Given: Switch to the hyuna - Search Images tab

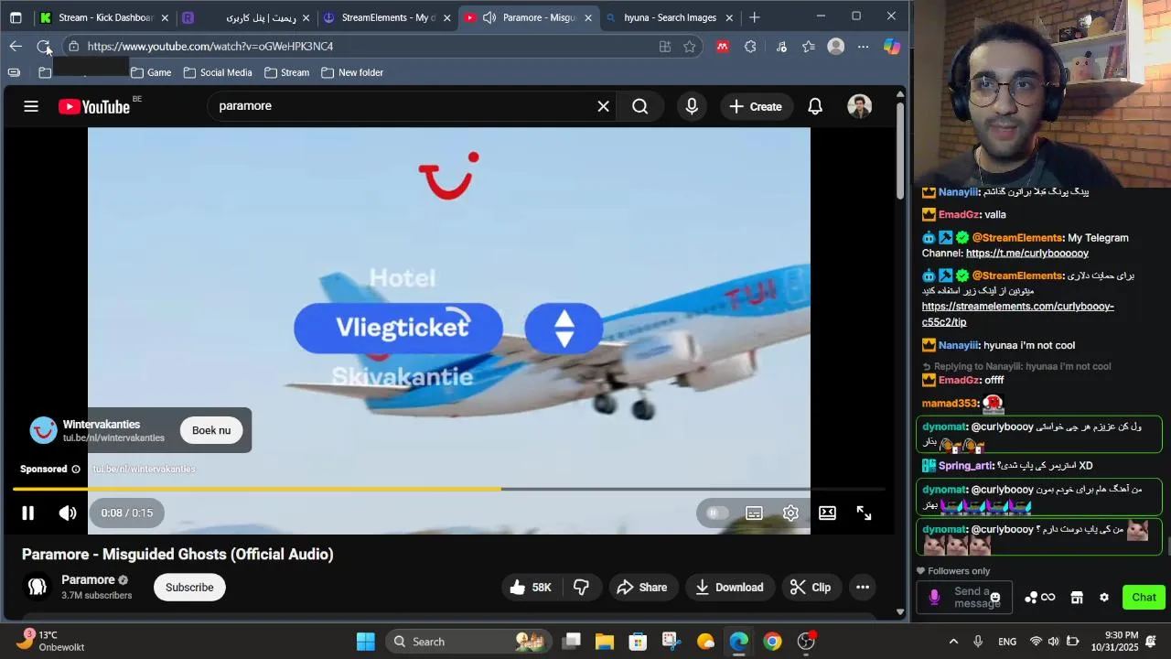Looking at the screenshot, I should pyautogui.click(x=670, y=17).
